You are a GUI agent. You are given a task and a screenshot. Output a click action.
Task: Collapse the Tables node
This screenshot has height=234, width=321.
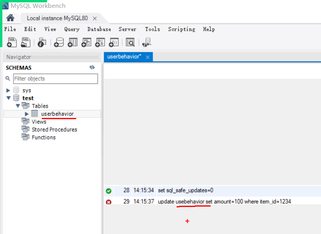(x=18, y=106)
